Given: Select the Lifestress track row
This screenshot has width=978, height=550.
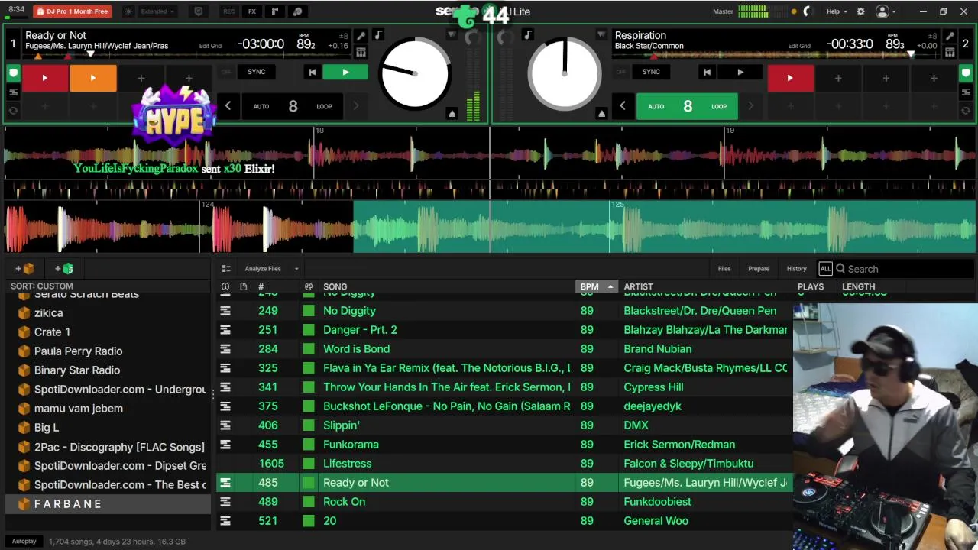Looking at the screenshot, I should click(x=504, y=463).
